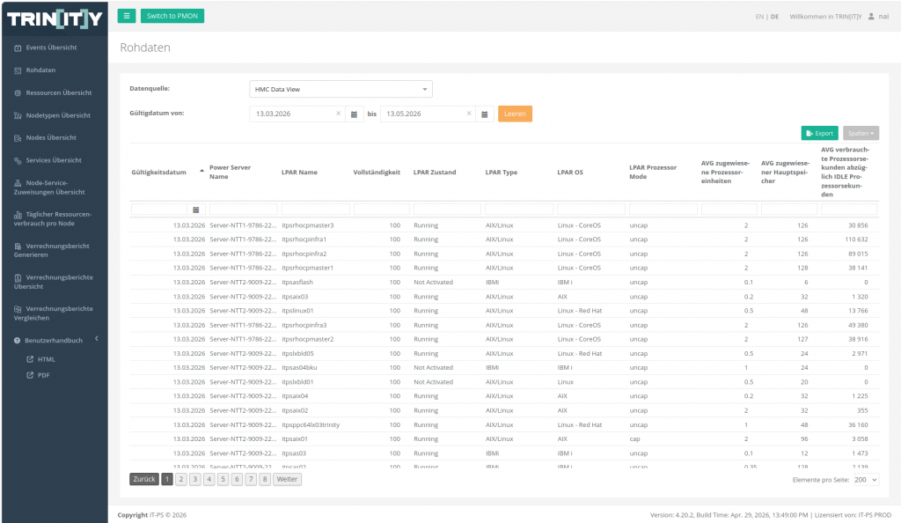Click the Power Server Name filter field
This screenshot has width=901, height=523.
click(244, 210)
